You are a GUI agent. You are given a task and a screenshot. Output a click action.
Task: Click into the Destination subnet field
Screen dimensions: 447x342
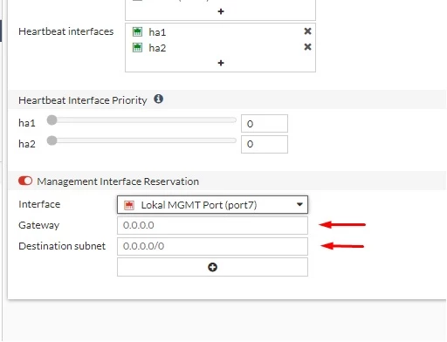212,246
